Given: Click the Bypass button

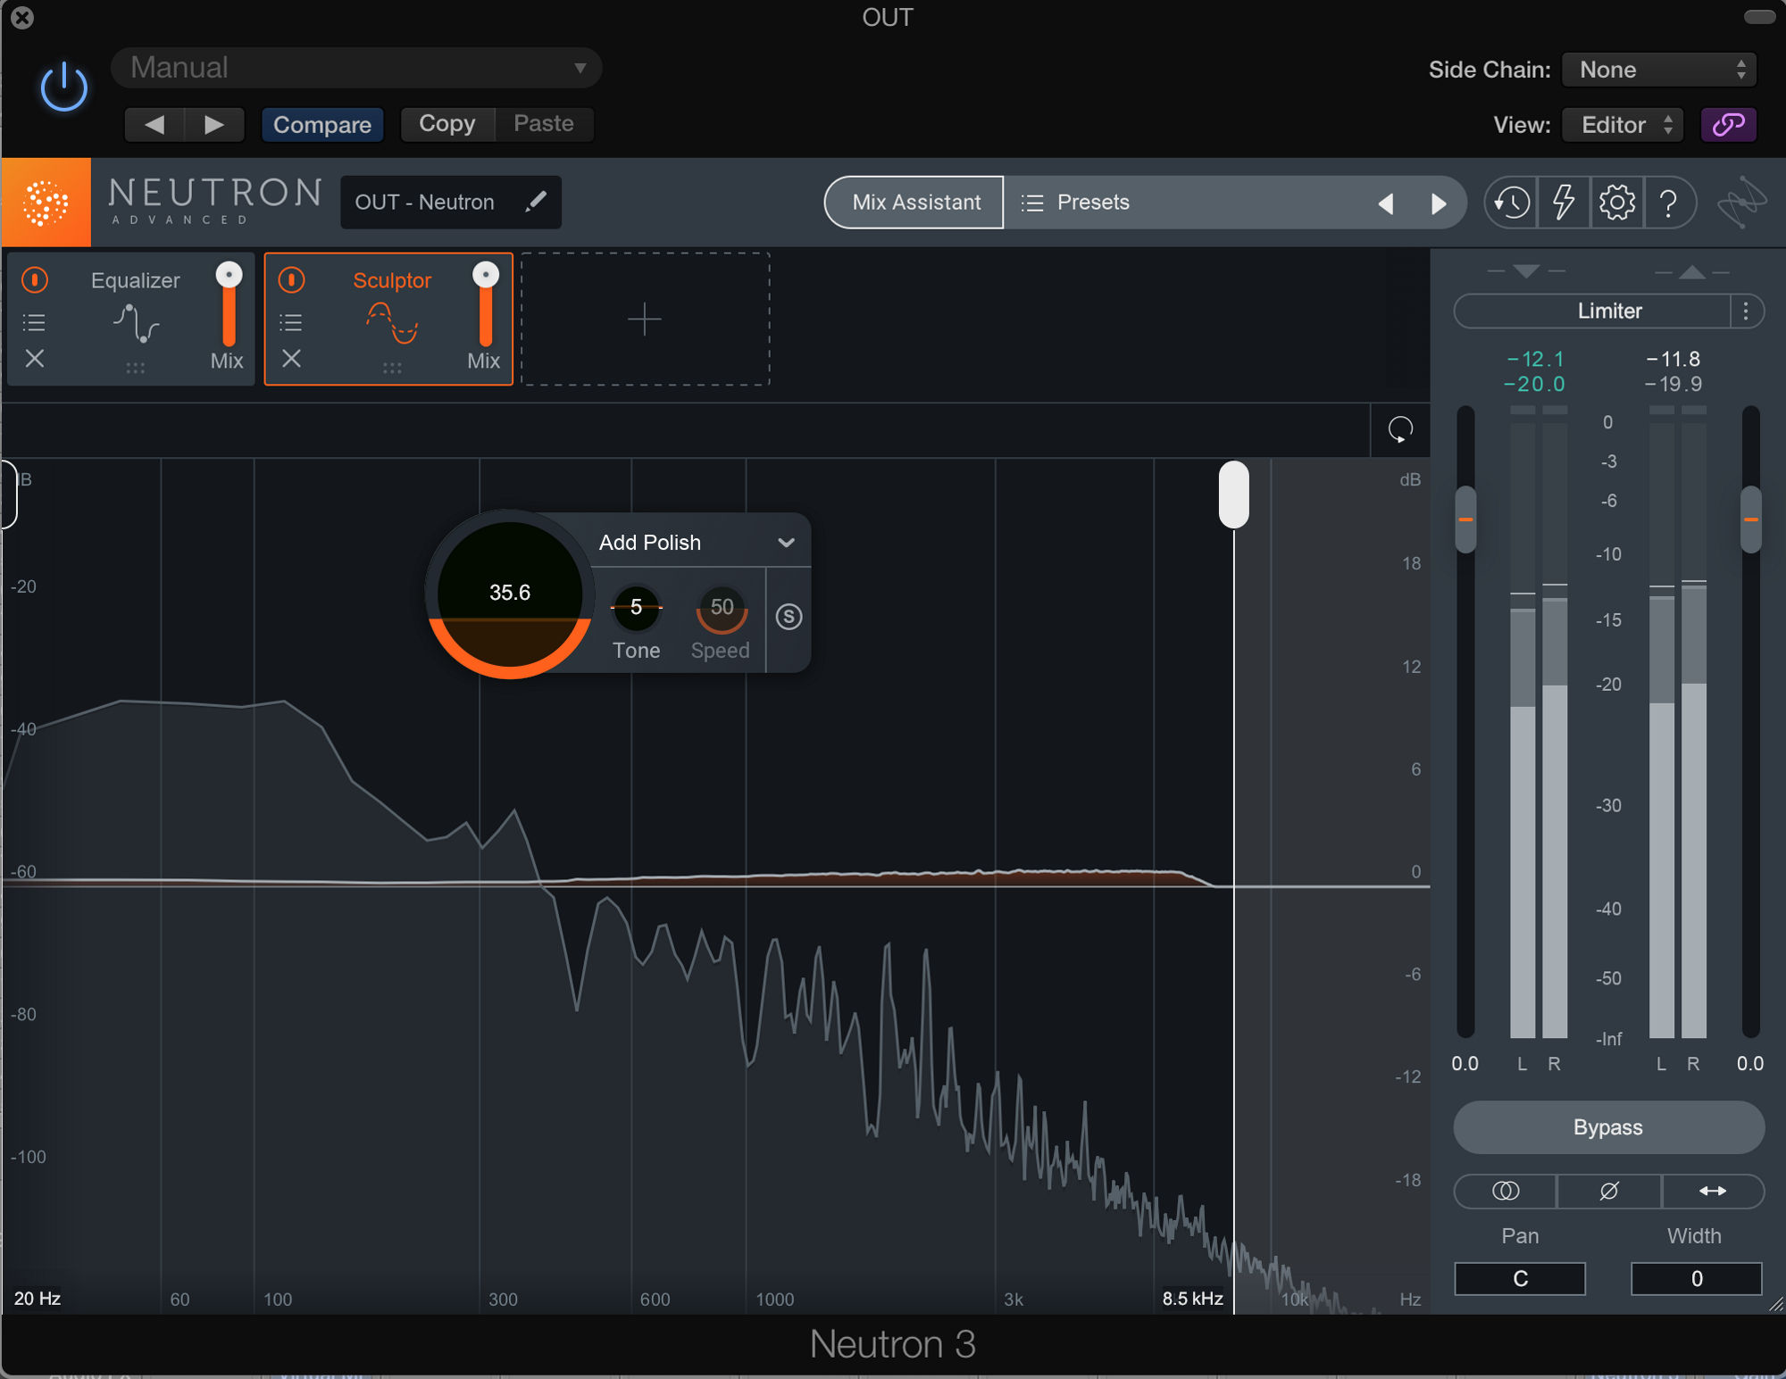Looking at the screenshot, I should point(1608,1127).
